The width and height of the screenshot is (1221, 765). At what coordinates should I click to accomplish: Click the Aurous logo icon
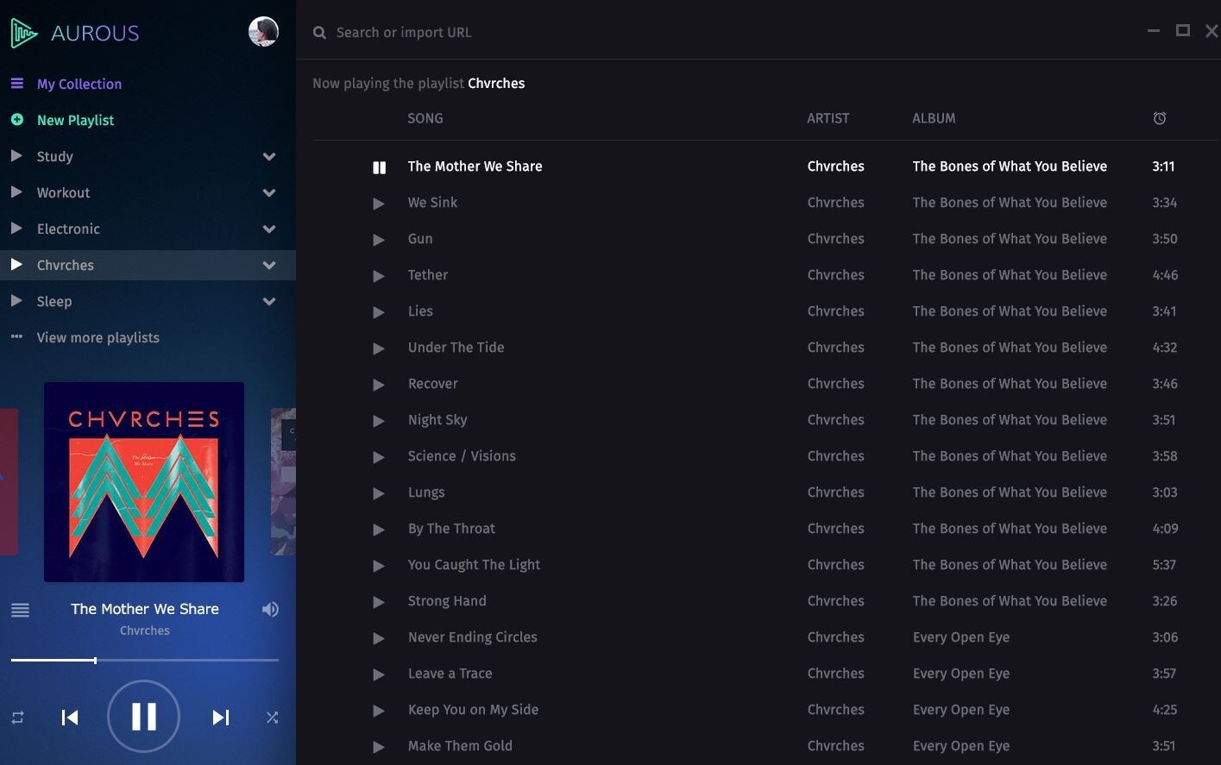(x=23, y=33)
